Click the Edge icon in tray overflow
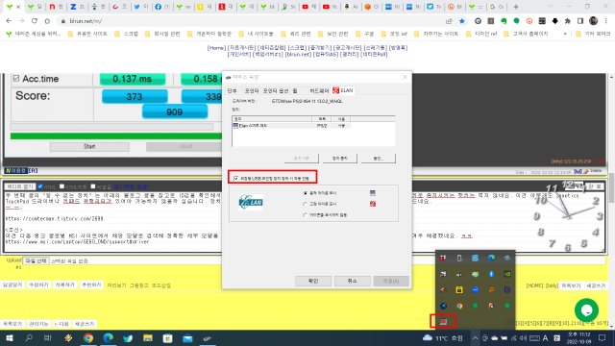This screenshot has height=346, width=615. click(x=491, y=258)
